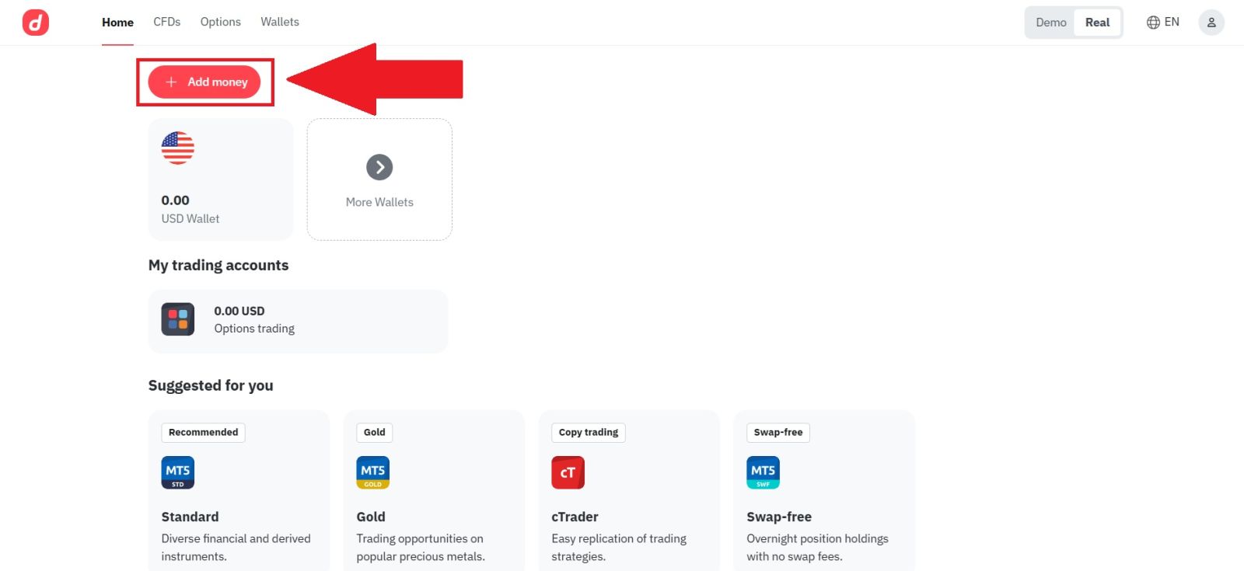Switch to the CFDs tab
1244x571 pixels.
click(166, 22)
